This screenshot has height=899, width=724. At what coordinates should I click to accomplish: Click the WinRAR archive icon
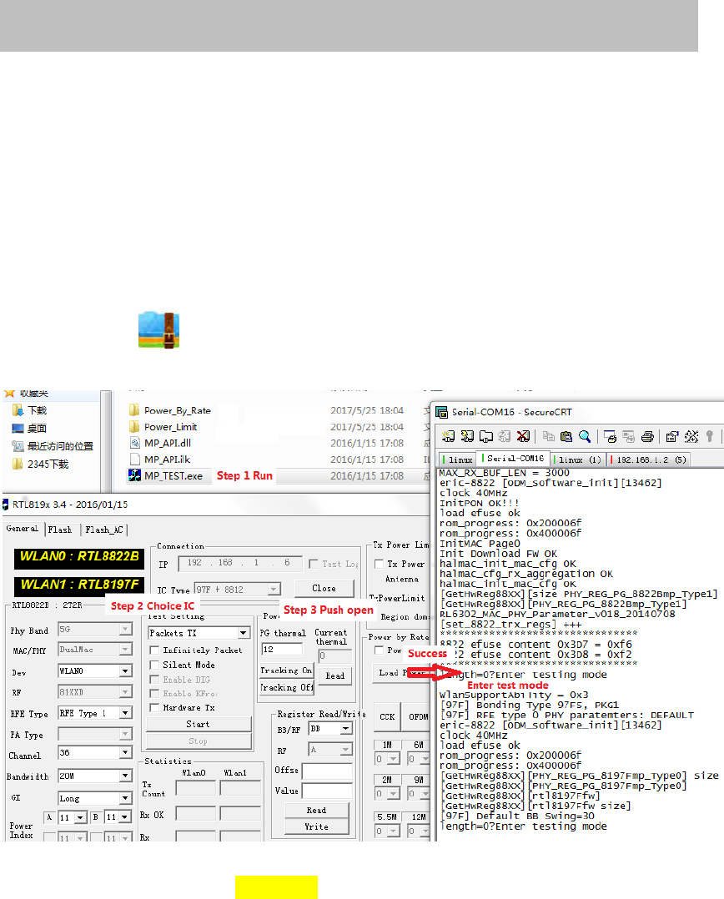click(158, 329)
